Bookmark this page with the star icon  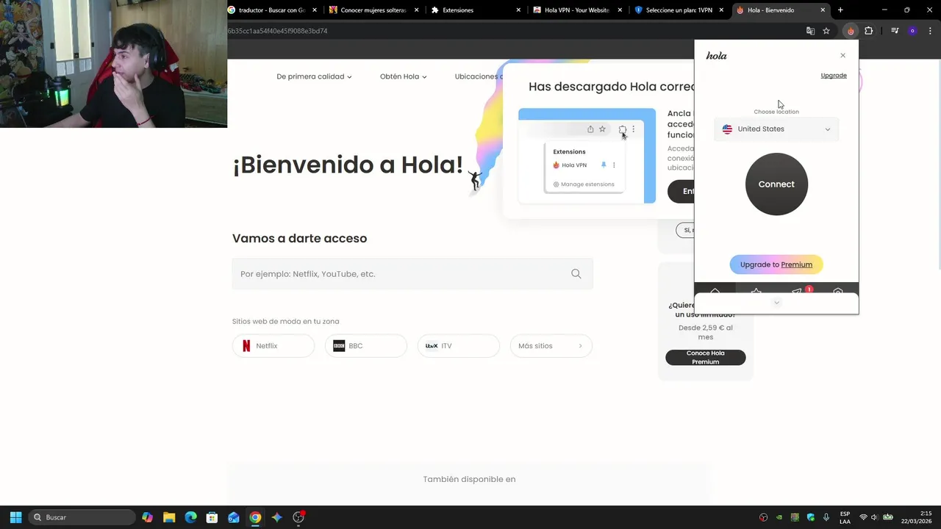pyautogui.click(x=826, y=31)
